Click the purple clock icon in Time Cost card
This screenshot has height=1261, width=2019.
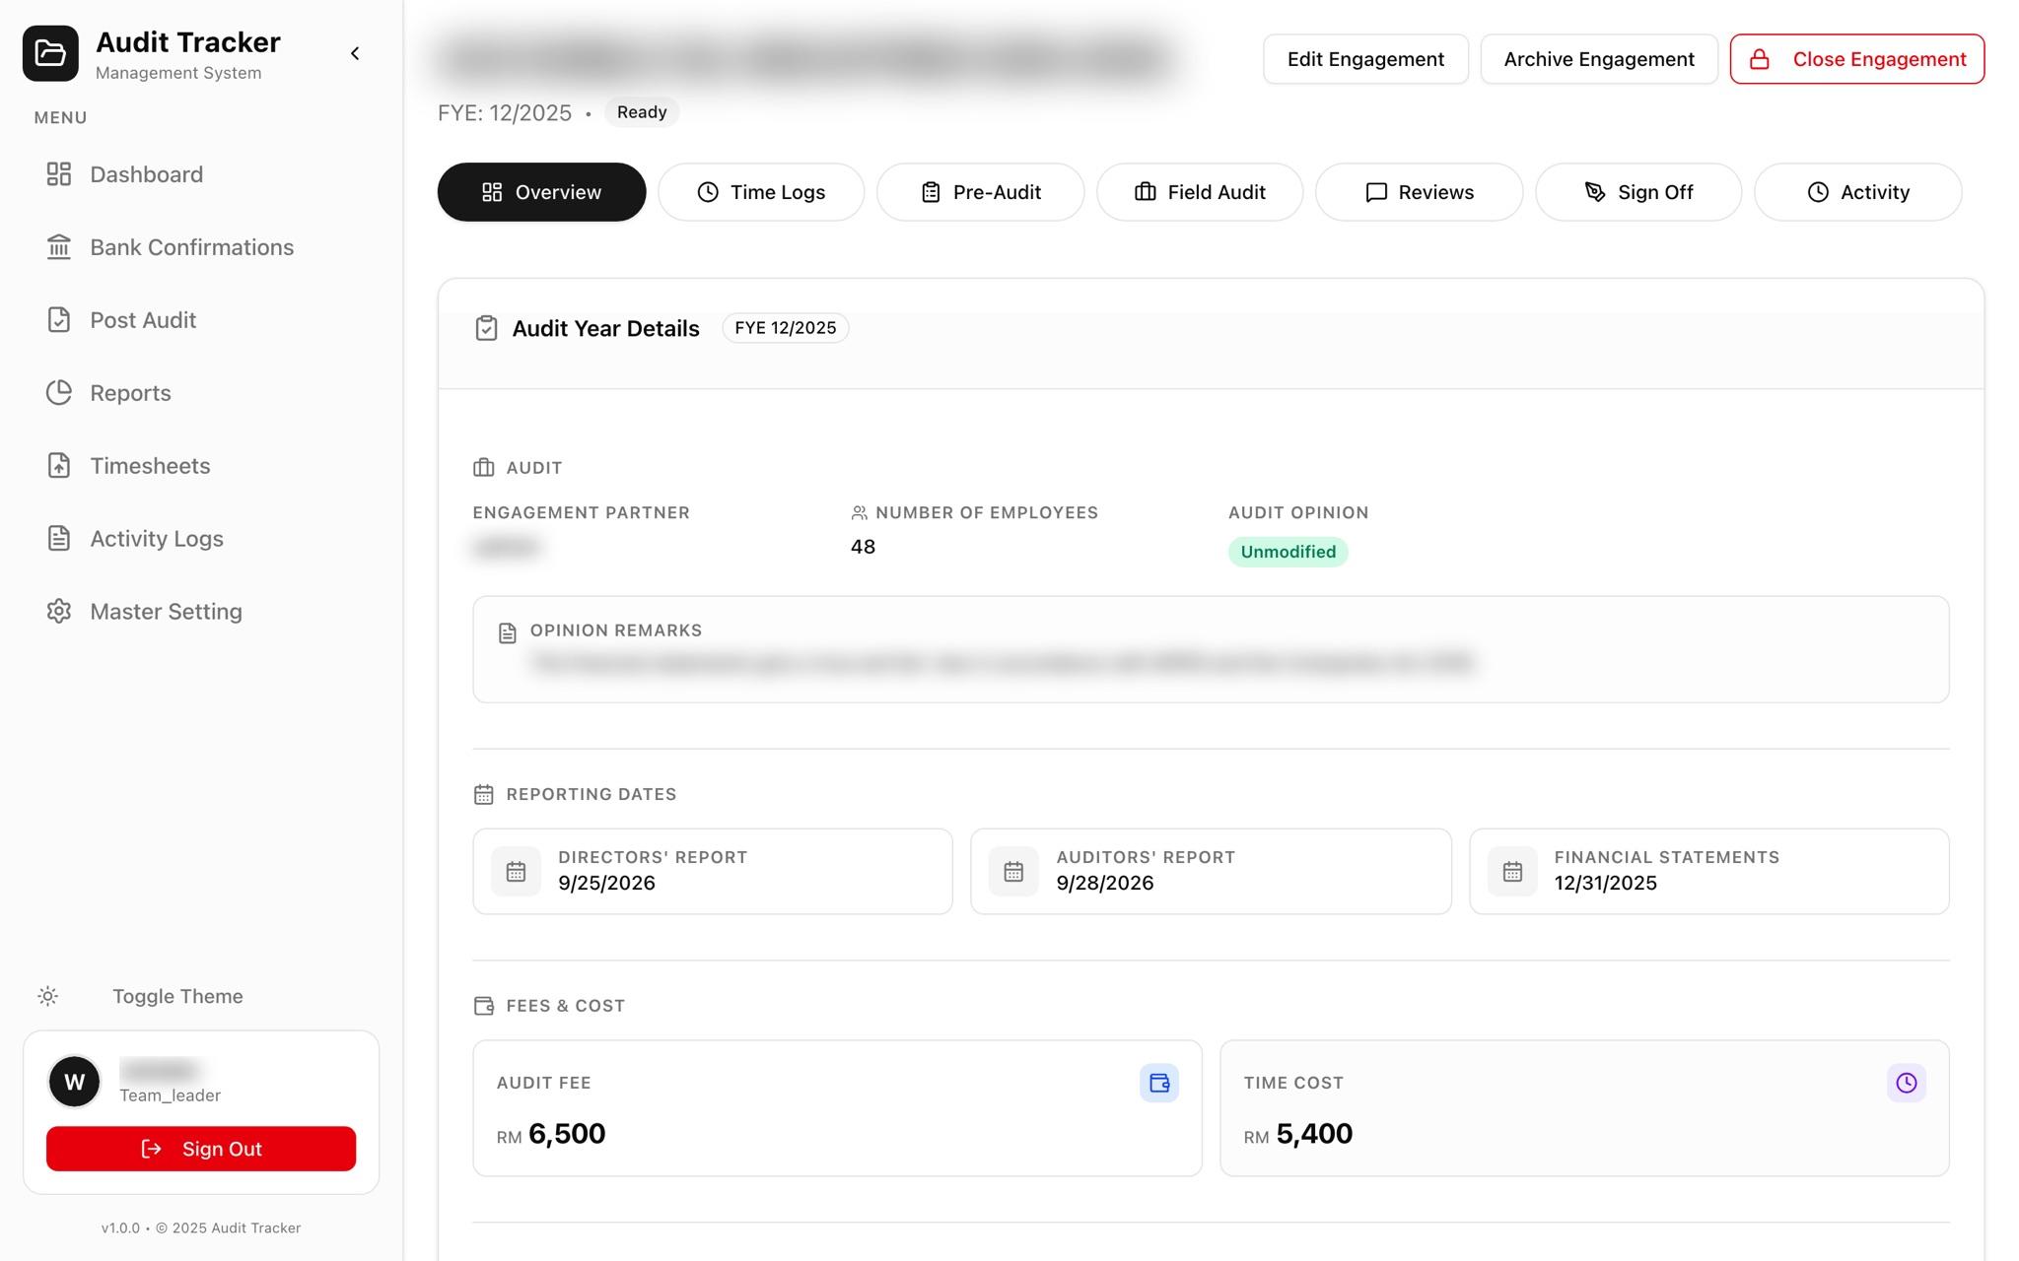(1907, 1083)
